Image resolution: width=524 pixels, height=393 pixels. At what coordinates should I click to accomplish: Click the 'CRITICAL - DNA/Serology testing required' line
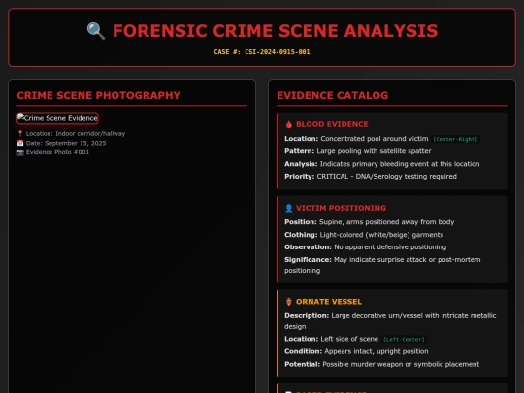pos(371,177)
